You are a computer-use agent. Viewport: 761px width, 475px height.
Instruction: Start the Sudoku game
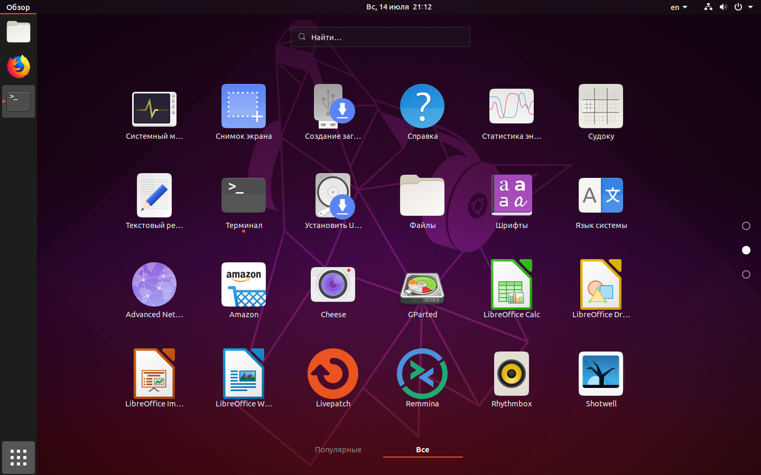tap(601, 107)
